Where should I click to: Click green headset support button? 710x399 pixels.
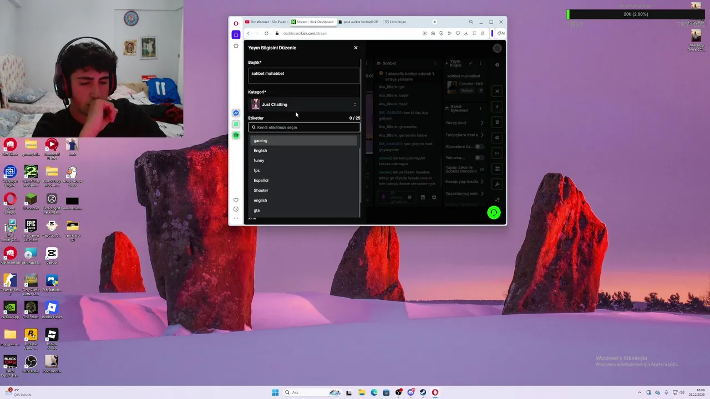(x=494, y=213)
